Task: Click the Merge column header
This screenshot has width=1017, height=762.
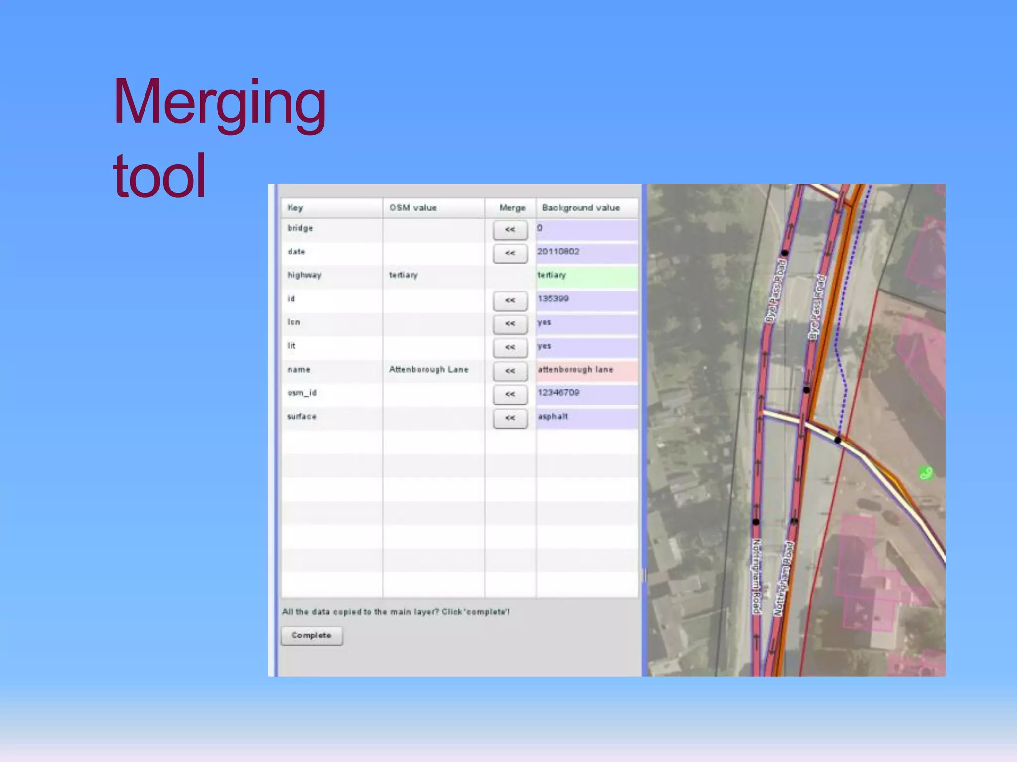Action: click(x=511, y=208)
